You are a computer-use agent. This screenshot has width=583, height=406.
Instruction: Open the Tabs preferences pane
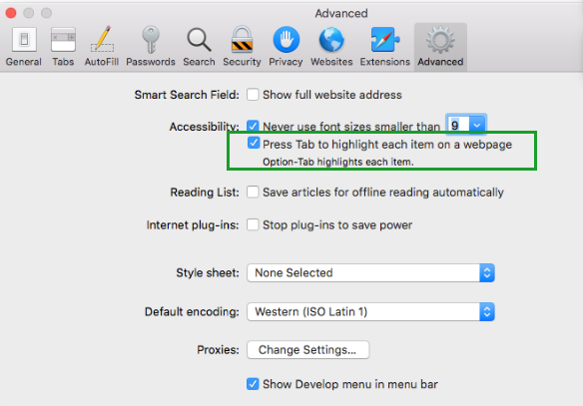63,47
